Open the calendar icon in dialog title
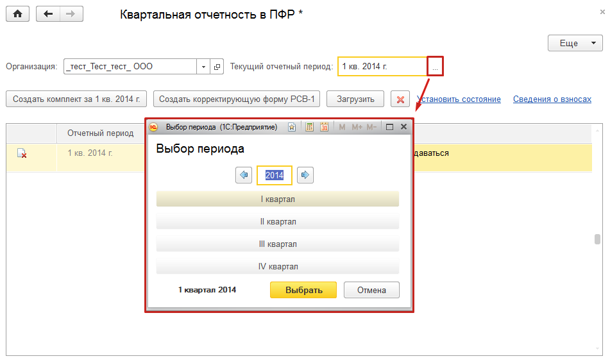The width and height of the screenshot is (610, 363). [x=324, y=127]
